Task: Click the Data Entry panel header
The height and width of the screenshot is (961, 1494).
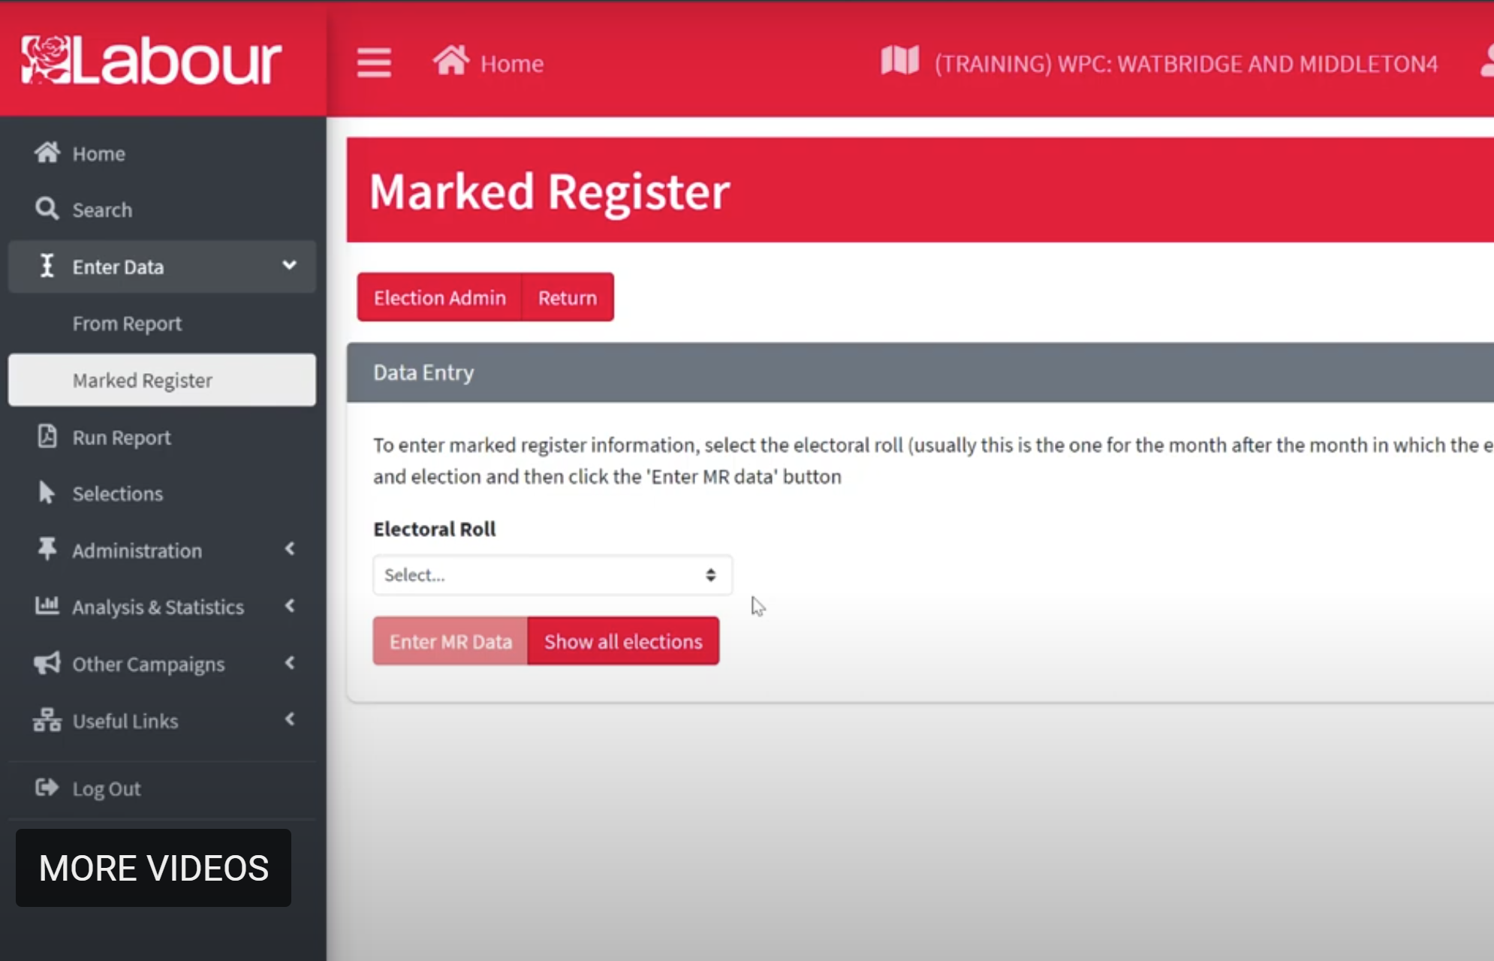Action: [920, 372]
